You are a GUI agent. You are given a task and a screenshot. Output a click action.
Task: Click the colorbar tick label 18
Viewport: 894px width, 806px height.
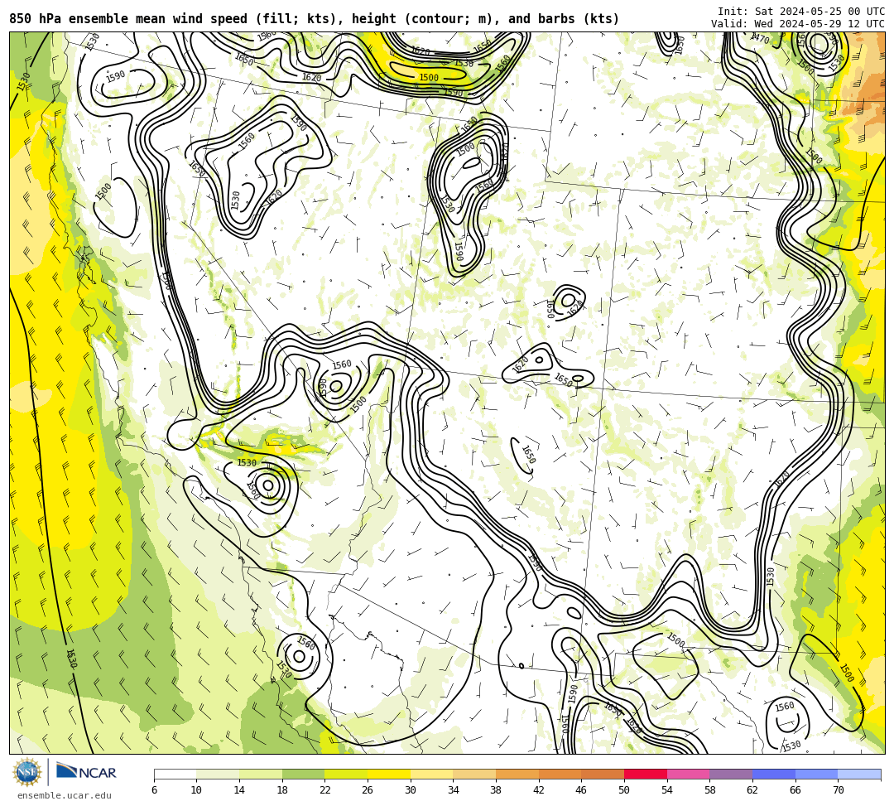pyautogui.click(x=282, y=790)
